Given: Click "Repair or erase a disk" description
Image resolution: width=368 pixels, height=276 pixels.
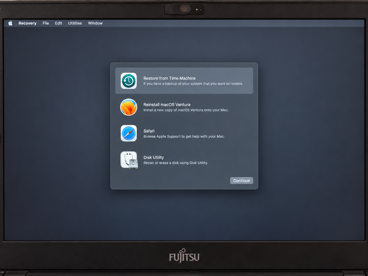Looking at the screenshot, I should coord(176,163).
